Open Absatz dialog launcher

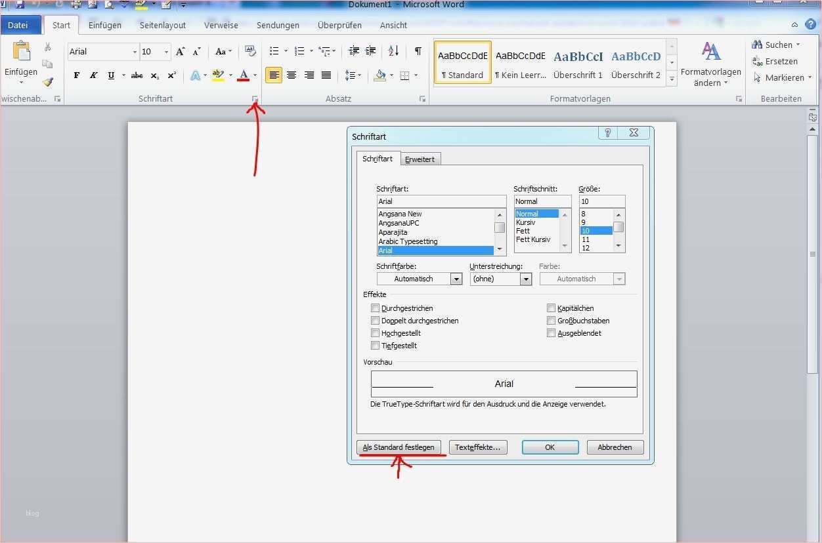pyautogui.click(x=422, y=100)
